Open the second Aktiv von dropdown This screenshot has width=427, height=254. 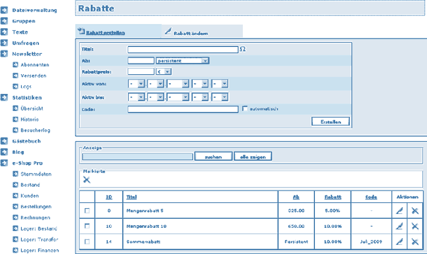click(156, 84)
